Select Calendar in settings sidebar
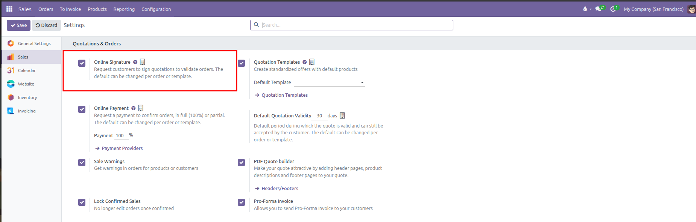The width and height of the screenshot is (696, 222). click(27, 70)
